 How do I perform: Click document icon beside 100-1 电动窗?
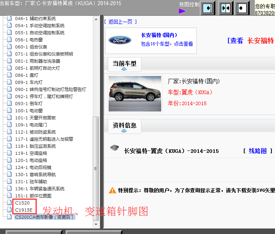(9, 110)
